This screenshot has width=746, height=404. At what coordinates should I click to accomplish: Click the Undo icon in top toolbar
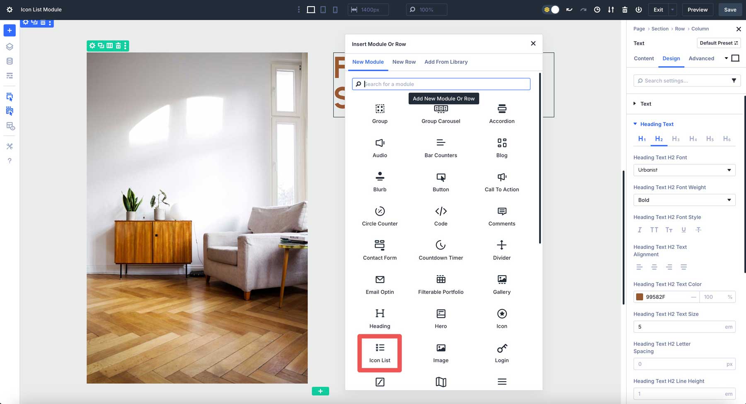(569, 9)
